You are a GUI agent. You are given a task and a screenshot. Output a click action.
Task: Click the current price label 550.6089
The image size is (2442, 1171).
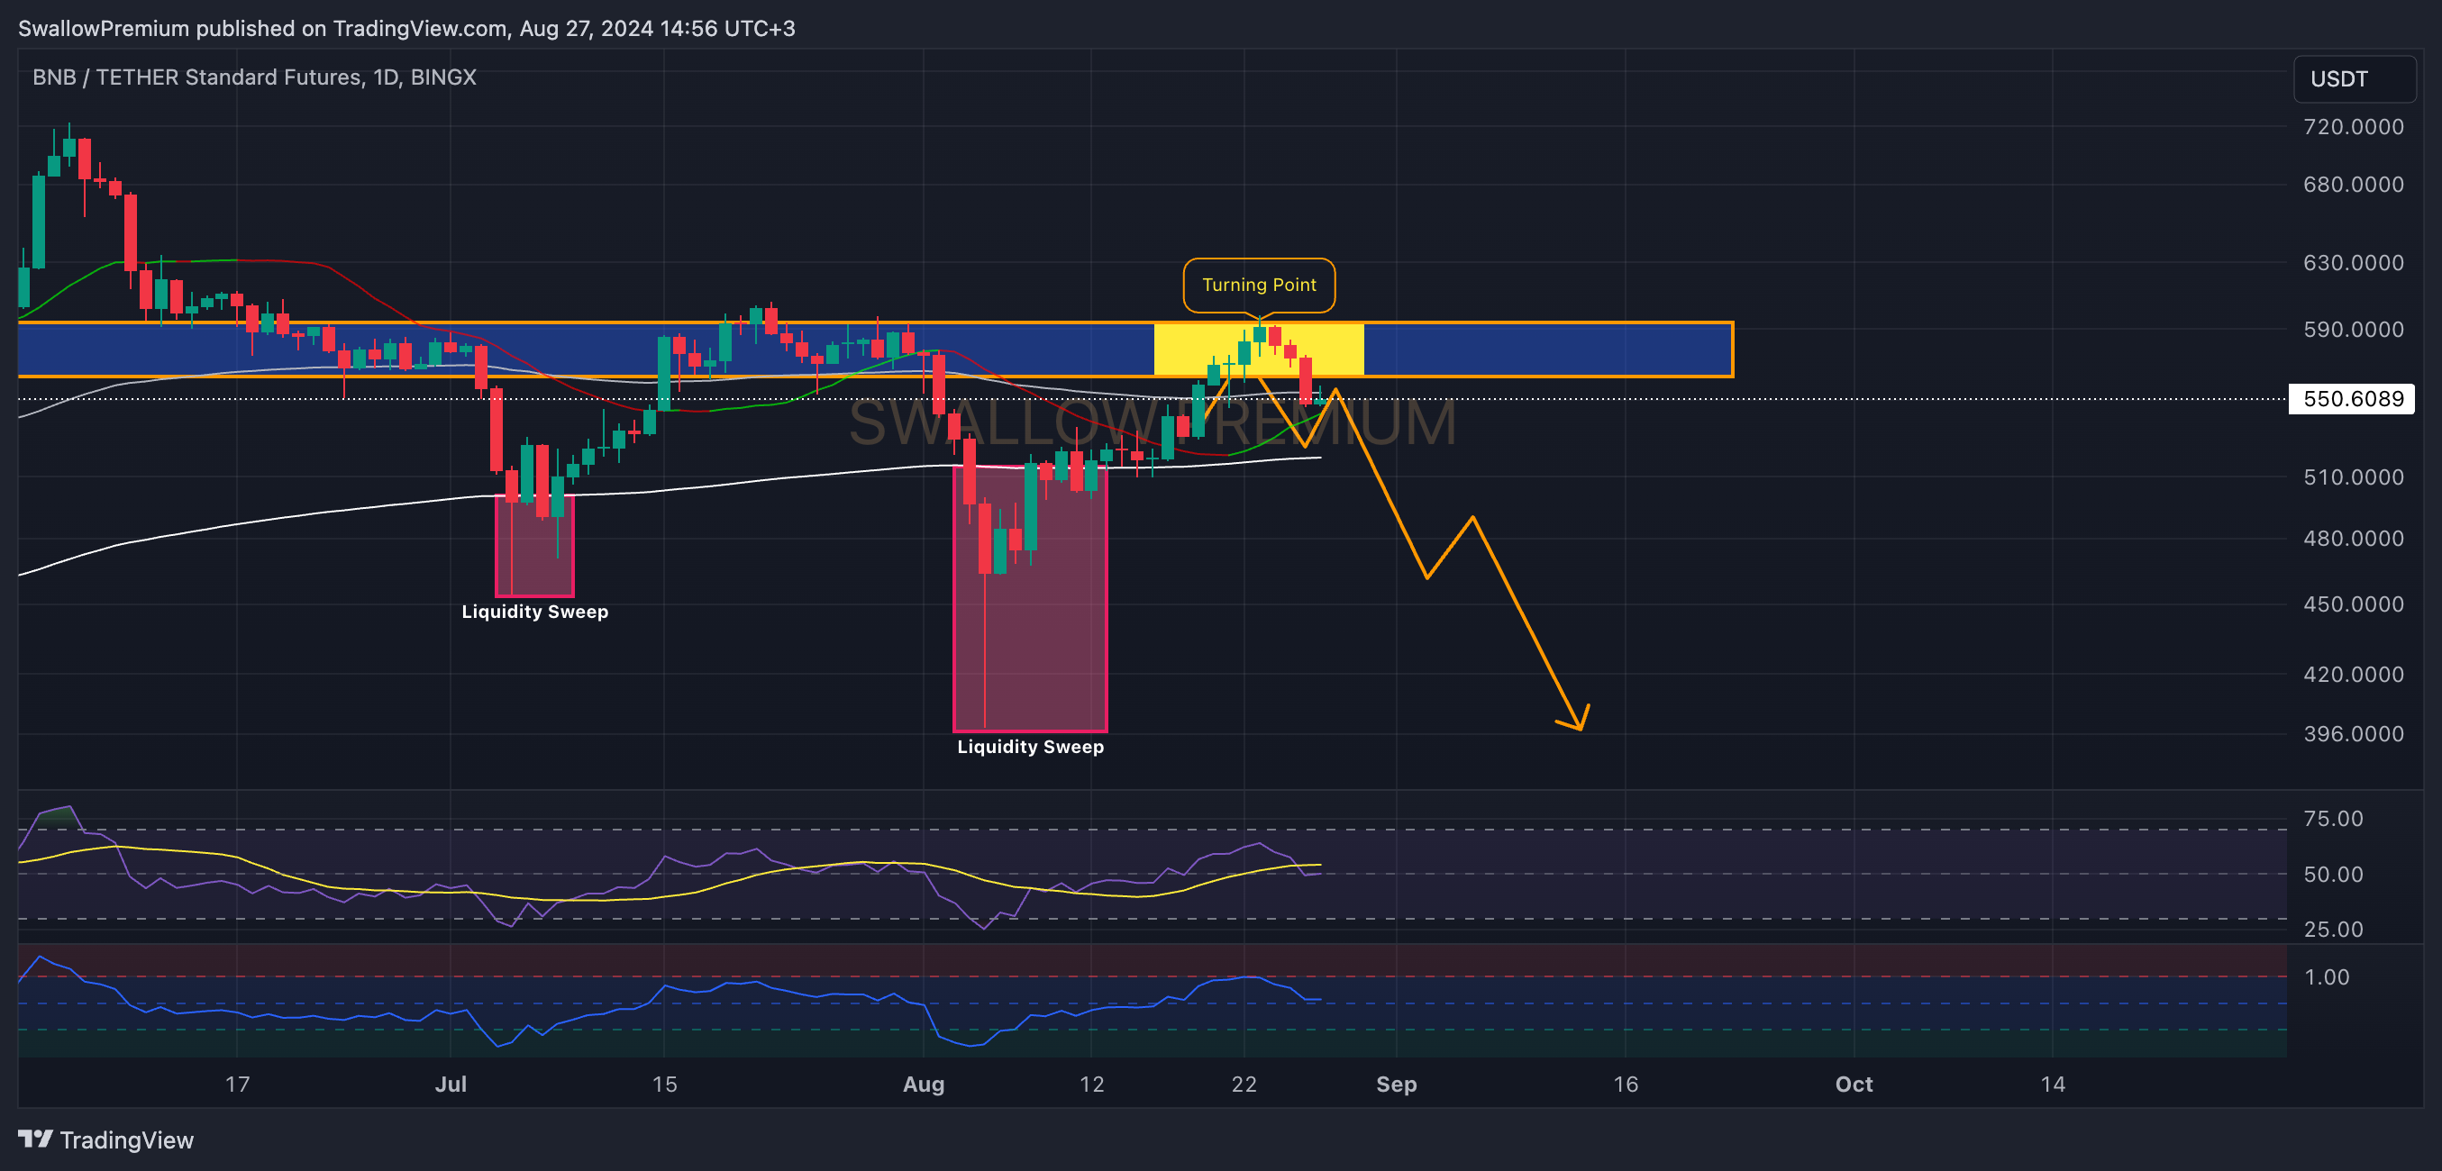[x=2352, y=399]
